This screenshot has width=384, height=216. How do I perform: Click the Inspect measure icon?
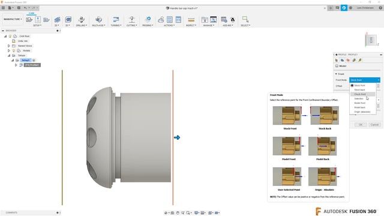191,20
